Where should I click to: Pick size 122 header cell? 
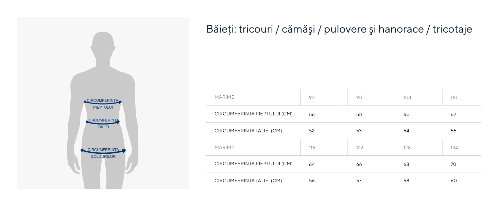360,148
